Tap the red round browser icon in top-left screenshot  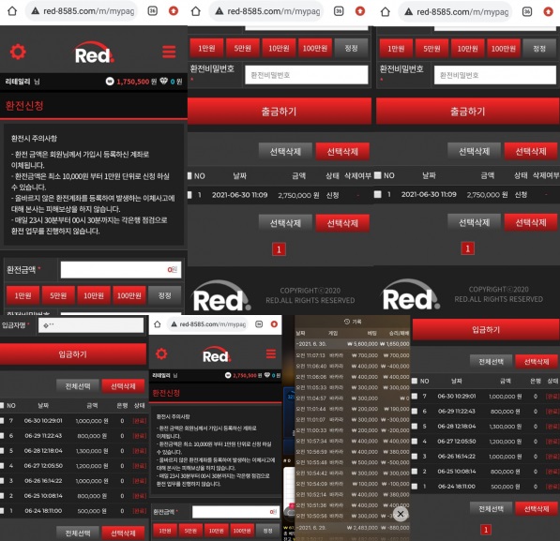click(174, 11)
